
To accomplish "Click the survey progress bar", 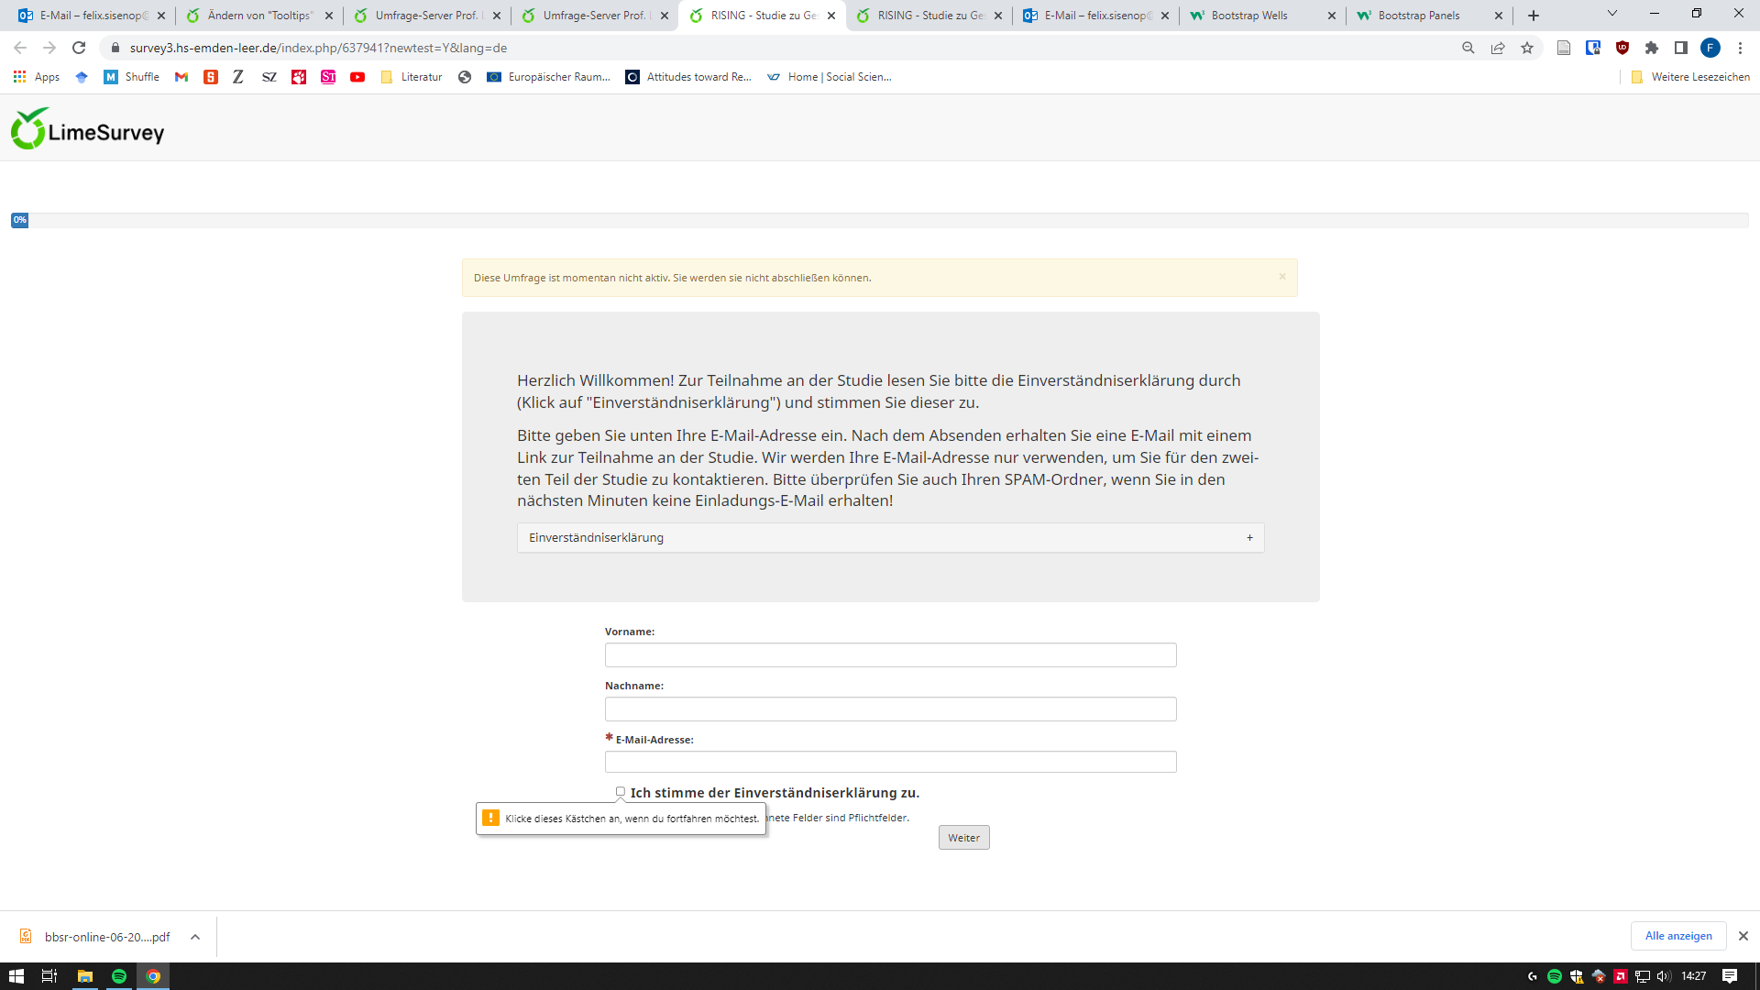I will point(880,220).
